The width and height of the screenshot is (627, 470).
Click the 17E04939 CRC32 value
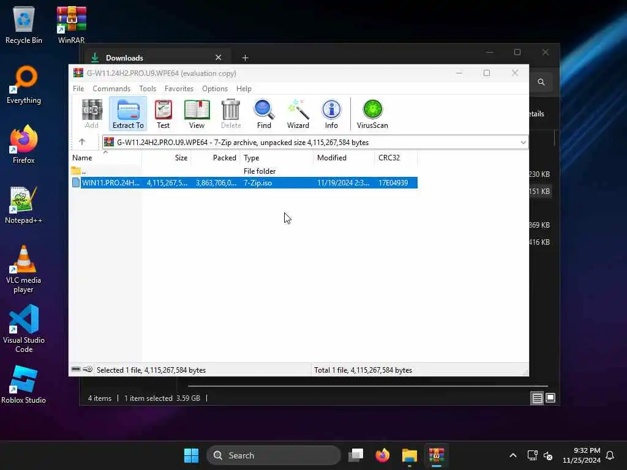click(x=393, y=182)
